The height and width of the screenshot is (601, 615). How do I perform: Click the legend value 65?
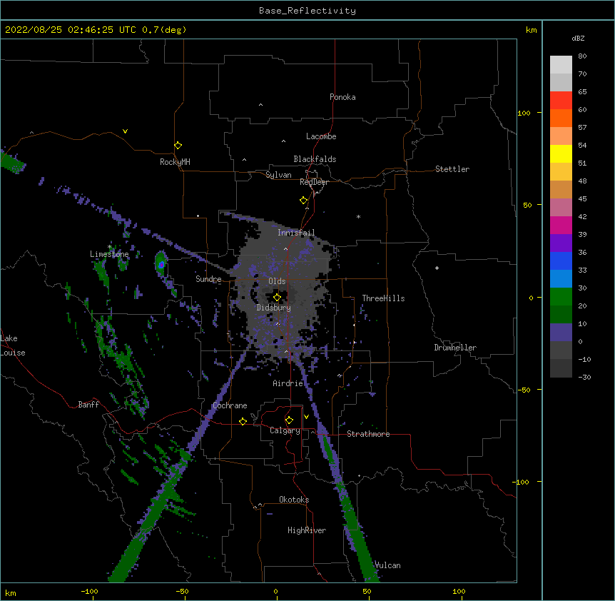coord(582,91)
